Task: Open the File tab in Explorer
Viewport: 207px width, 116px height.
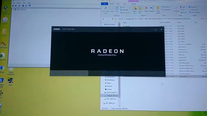Action: click(x=104, y=4)
